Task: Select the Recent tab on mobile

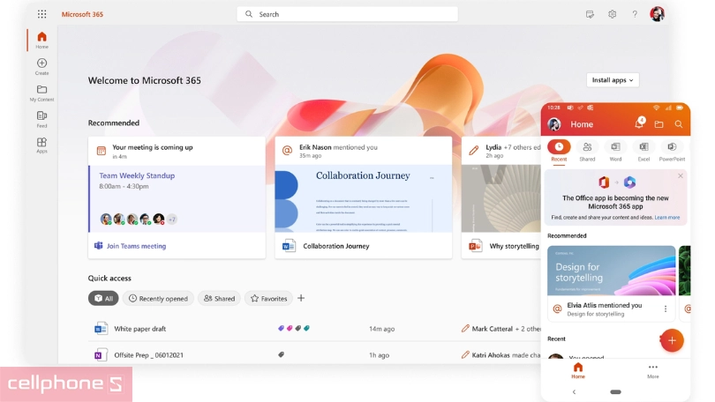Action: (x=559, y=151)
